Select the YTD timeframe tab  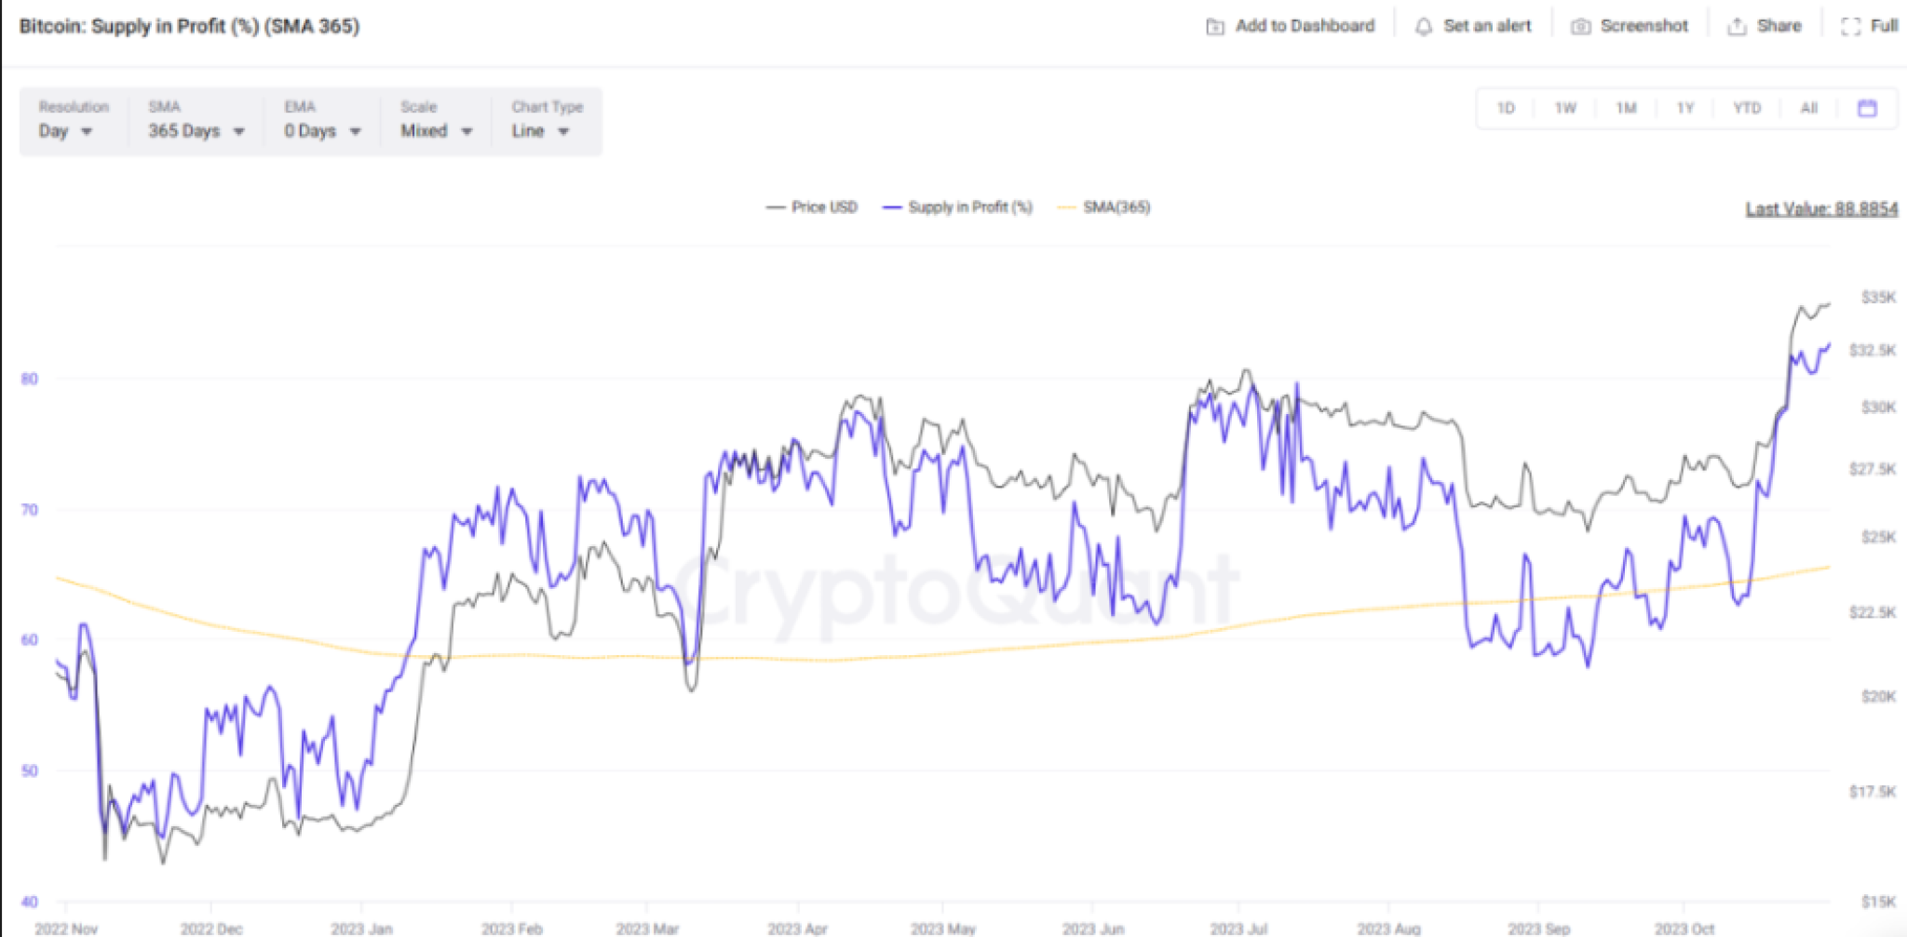coord(1747,108)
